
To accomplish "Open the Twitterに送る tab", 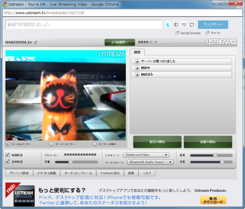I will tap(110, 173).
